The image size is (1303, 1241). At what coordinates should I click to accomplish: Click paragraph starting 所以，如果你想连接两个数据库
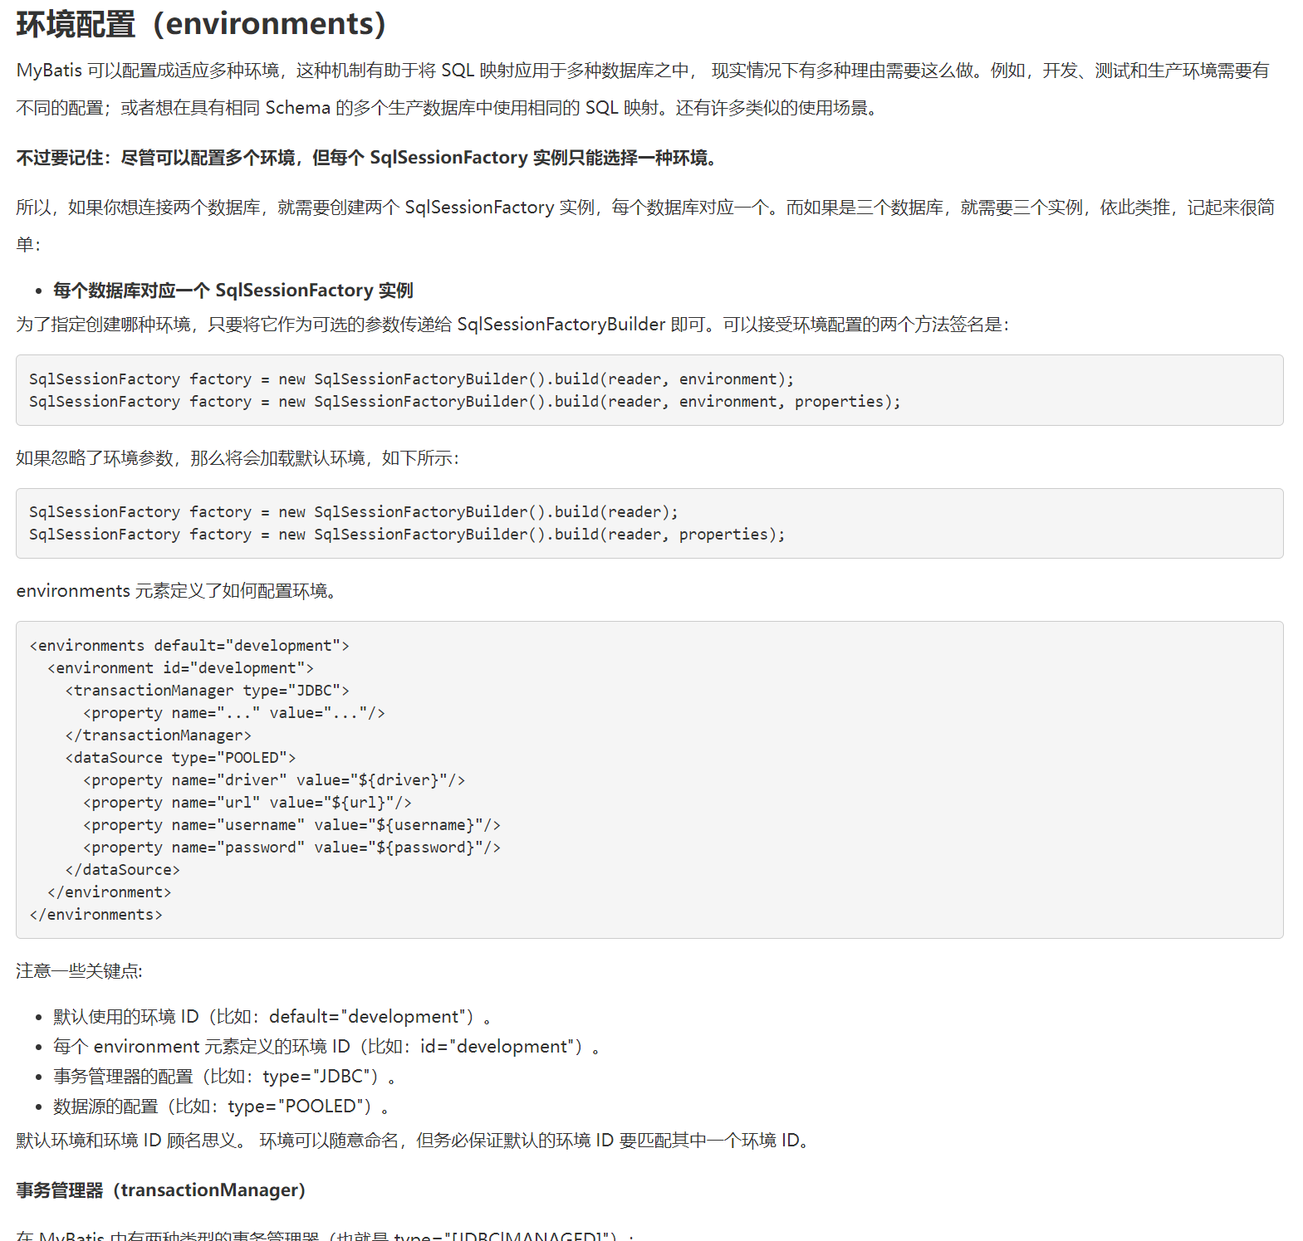645,226
